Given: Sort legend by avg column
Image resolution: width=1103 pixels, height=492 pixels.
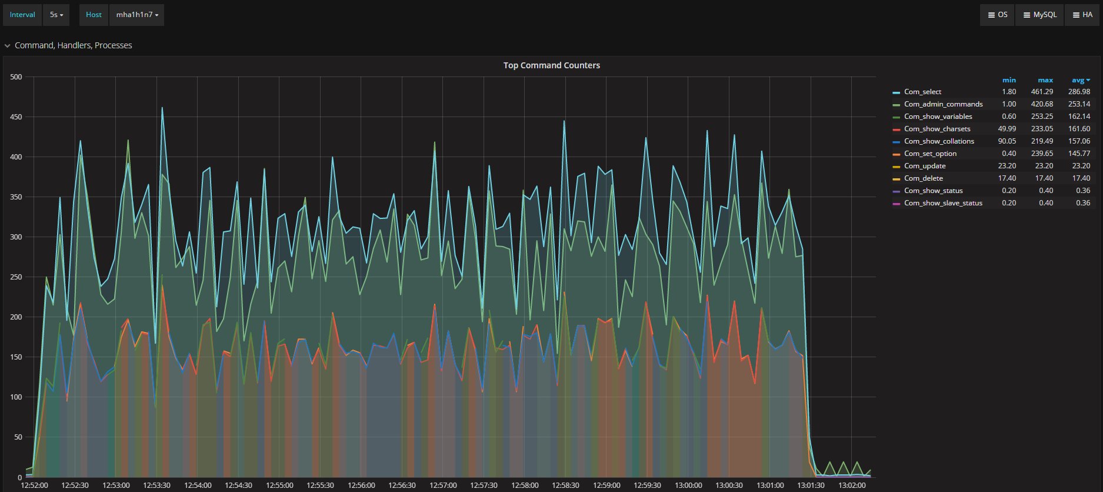Looking at the screenshot, I should pos(1079,80).
